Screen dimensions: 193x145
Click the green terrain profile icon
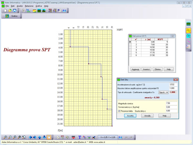pyautogui.click(x=39, y=11)
